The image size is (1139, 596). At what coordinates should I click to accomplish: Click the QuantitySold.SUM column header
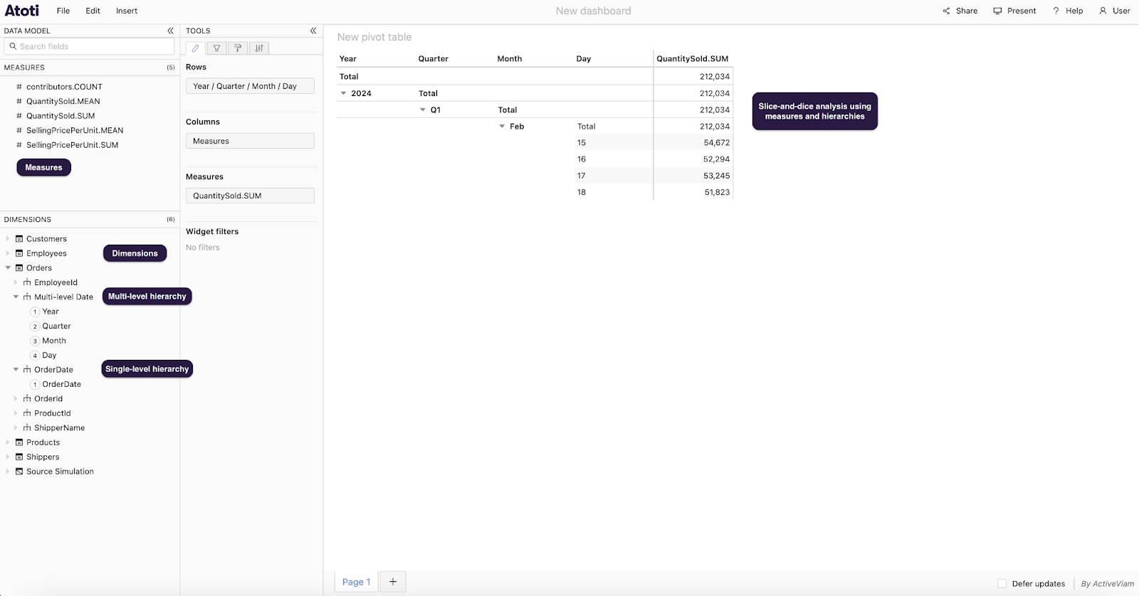point(693,59)
